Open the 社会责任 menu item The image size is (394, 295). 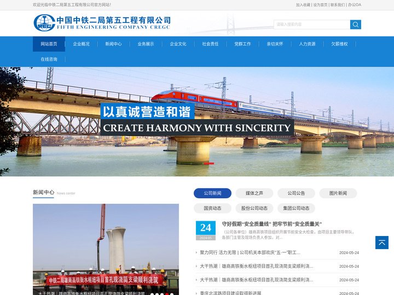tap(210, 44)
